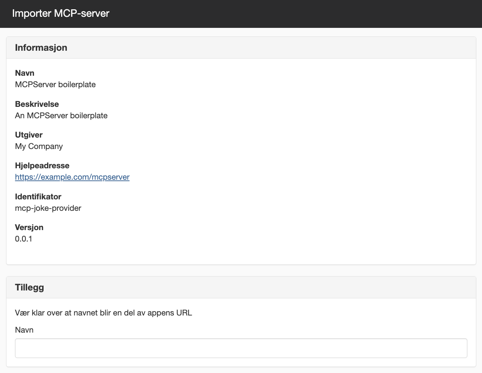Viewport: 482px width, 373px height.
Task: Click the Tillegg panel header
Action: coord(241,287)
